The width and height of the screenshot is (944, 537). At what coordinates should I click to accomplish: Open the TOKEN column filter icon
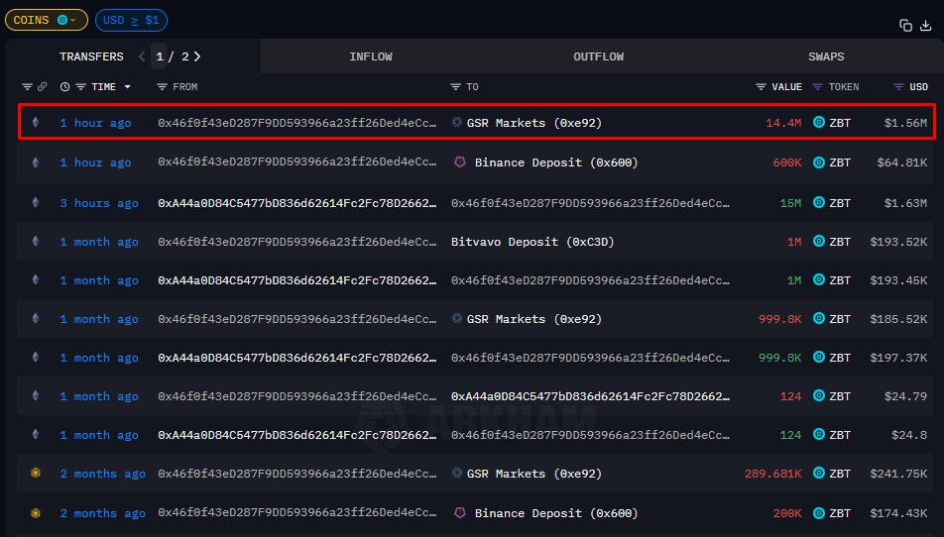coord(817,87)
